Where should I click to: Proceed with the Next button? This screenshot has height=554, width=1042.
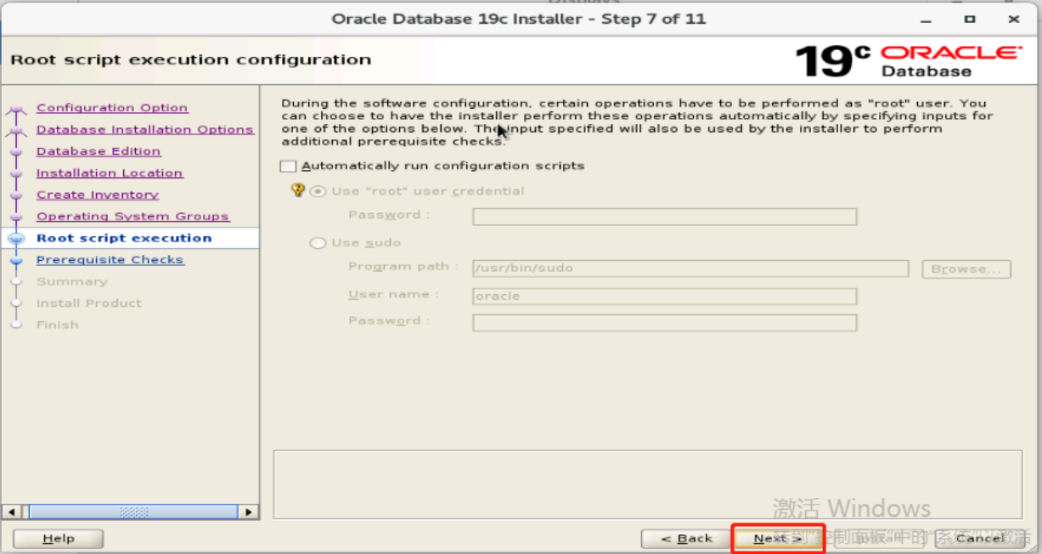[777, 539]
